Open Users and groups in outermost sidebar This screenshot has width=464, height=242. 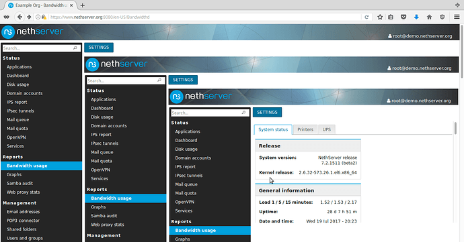click(x=25, y=238)
